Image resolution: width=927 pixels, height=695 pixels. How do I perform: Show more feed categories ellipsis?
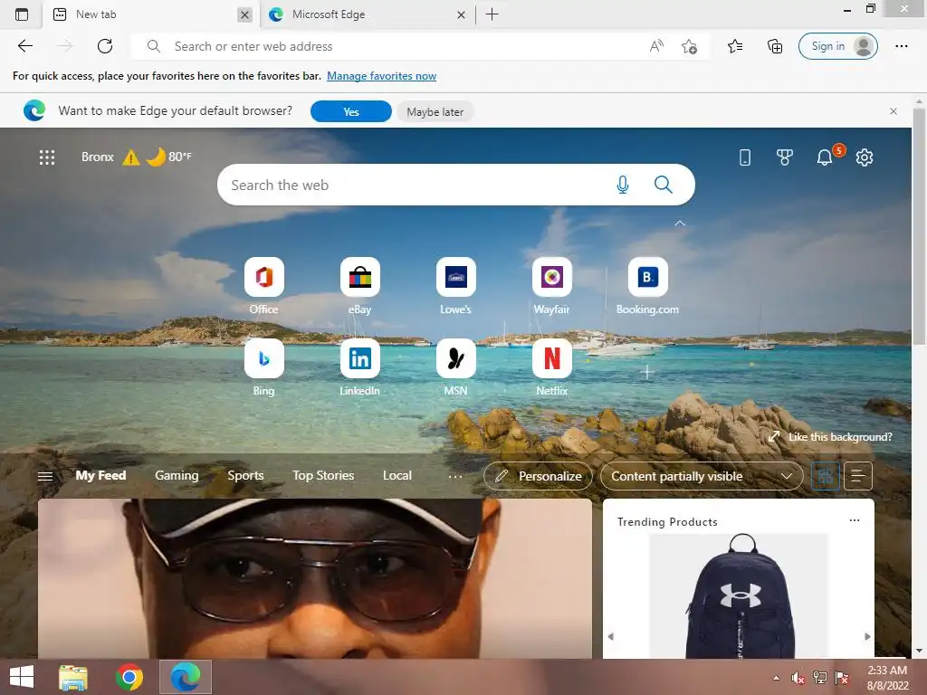(x=455, y=476)
